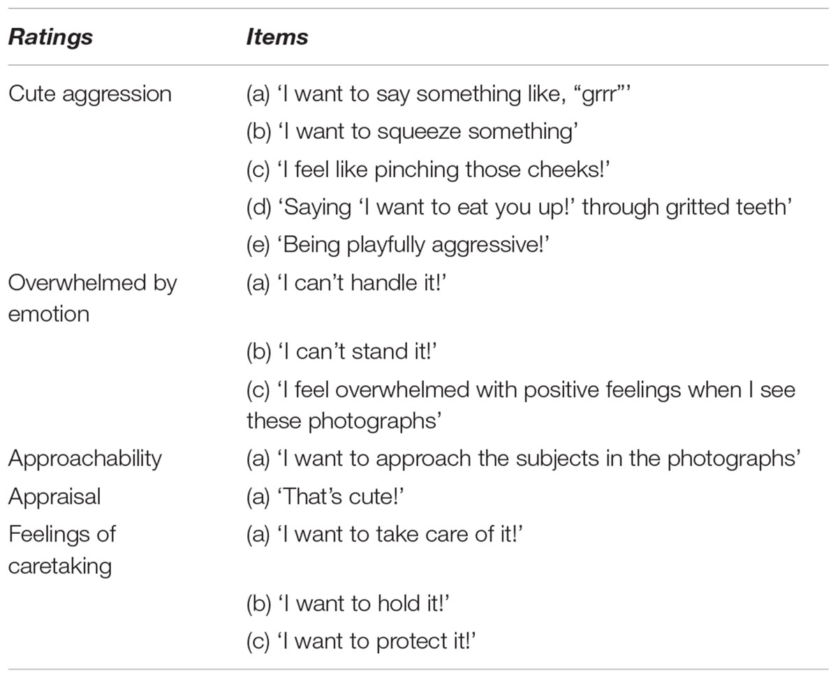Select the 'Overwhelmed by emotion' rating label

(92, 298)
